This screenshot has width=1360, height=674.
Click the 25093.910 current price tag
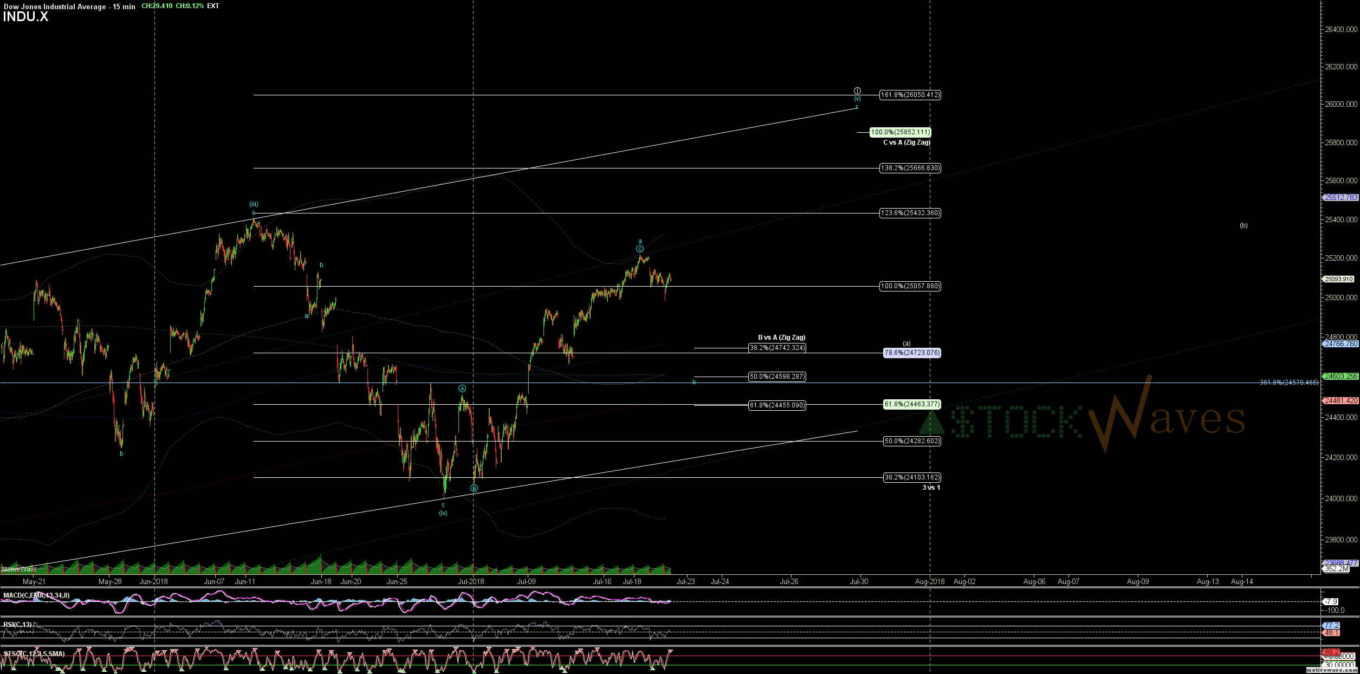click(1338, 279)
